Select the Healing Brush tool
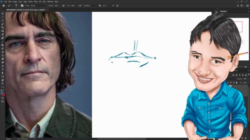This screenshot has width=250, height=140. [3, 38]
